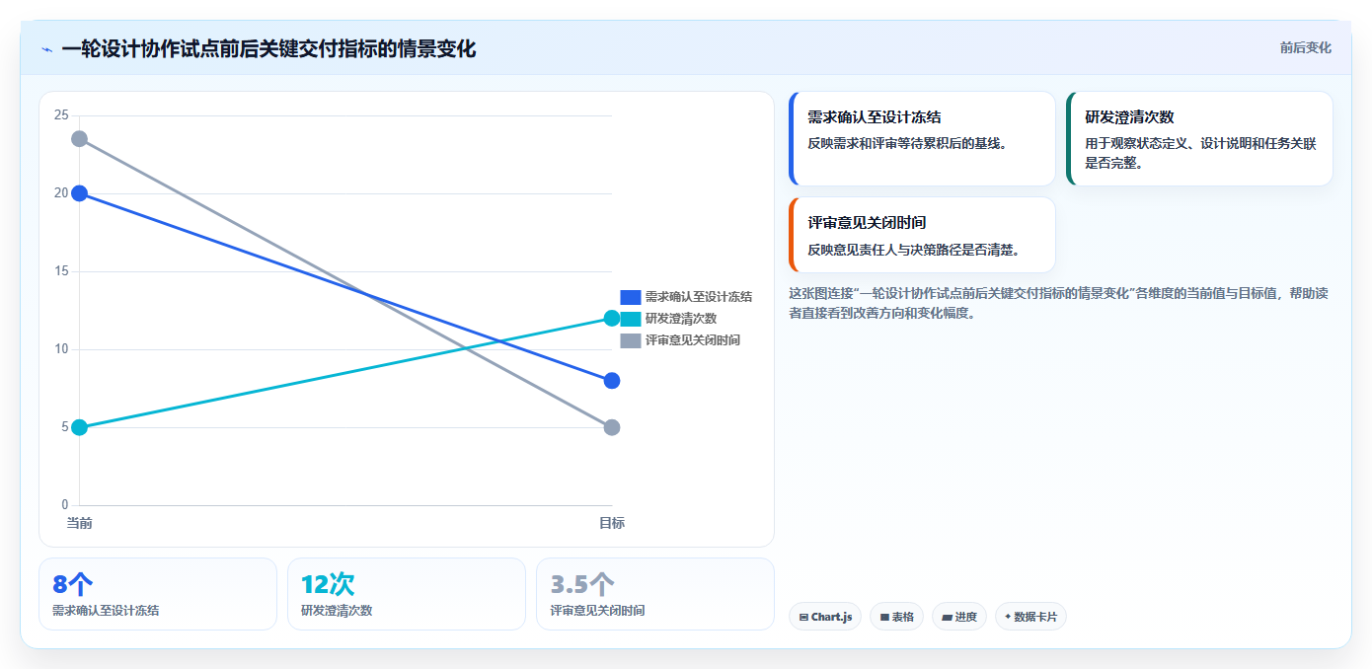
Task: Click the page title 一轮设计协作试点前后关键交付指标的情景变化
Action: pos(268,48)
